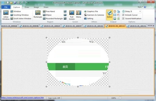Create new file from quick access toolbar
The image size is (156, 101).
(8, 3)
